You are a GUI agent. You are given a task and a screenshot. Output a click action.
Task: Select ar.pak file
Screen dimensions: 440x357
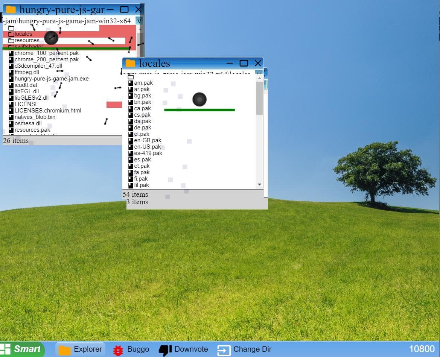[139, 90]
